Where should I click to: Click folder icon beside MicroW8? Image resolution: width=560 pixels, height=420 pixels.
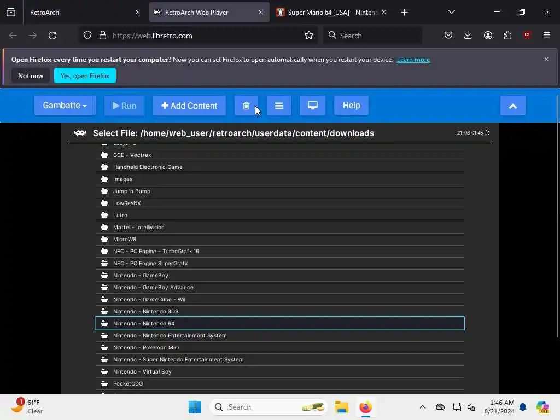(x=104, y=239)
